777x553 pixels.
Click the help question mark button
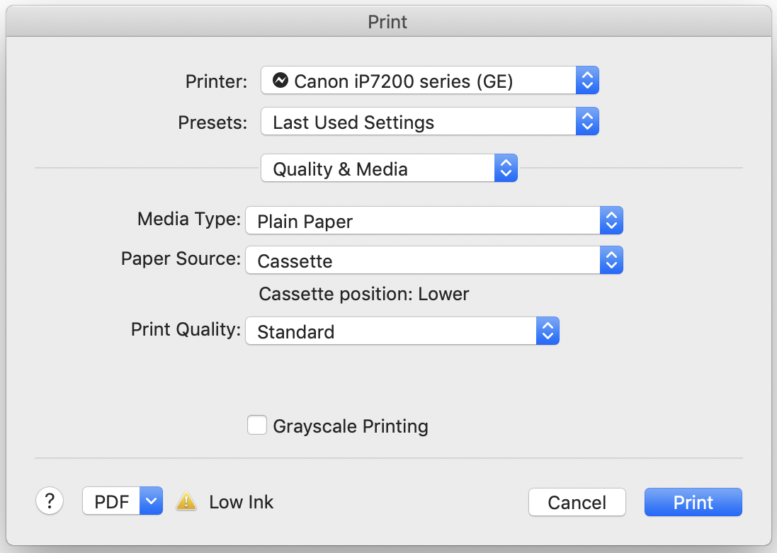[x=50, y=501]
